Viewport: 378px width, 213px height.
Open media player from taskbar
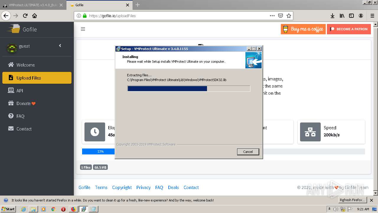tap(43, 209)
